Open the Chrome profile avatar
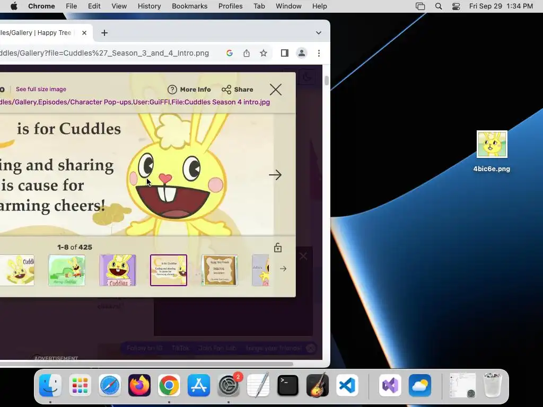The height and width of the screenshot is (407, 543). 302,53
